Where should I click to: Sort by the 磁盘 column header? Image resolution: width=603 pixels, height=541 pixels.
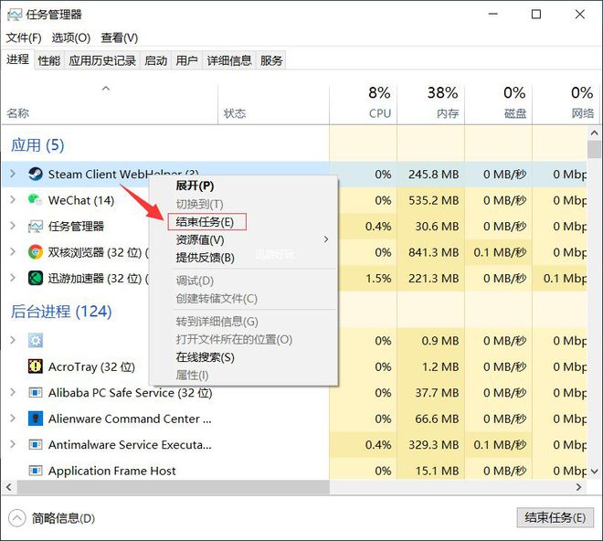point(499,102)
